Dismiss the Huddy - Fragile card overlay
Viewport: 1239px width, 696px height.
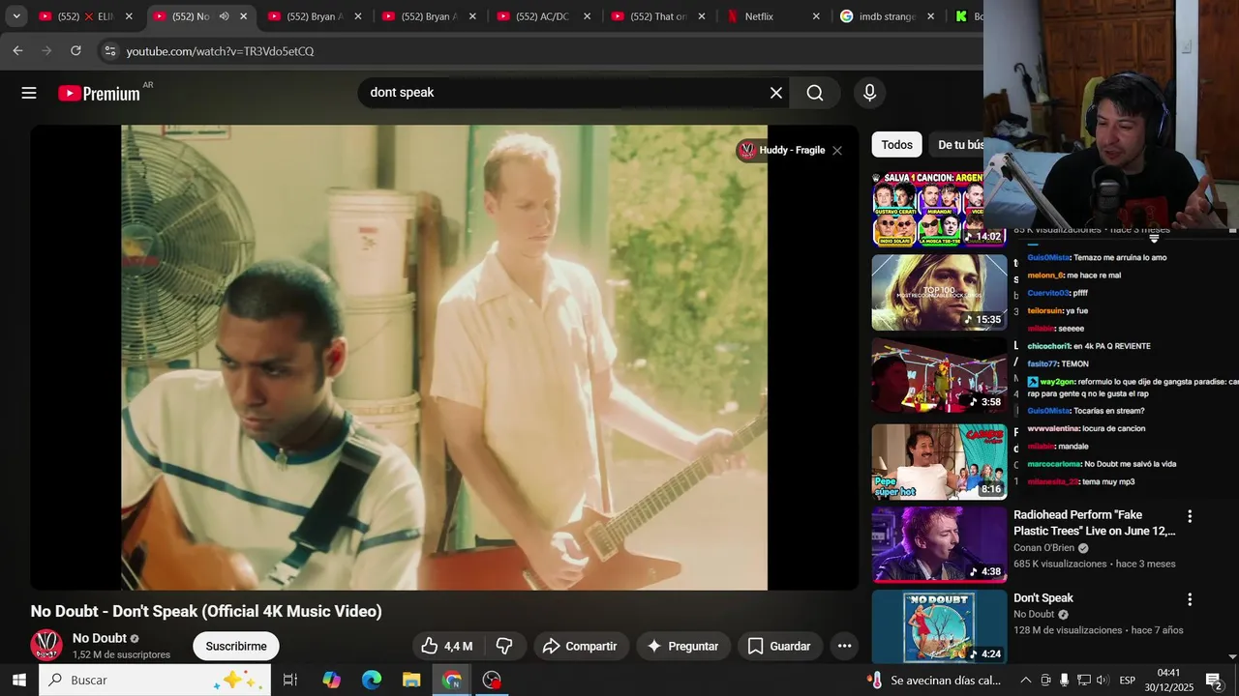[837, 151]
